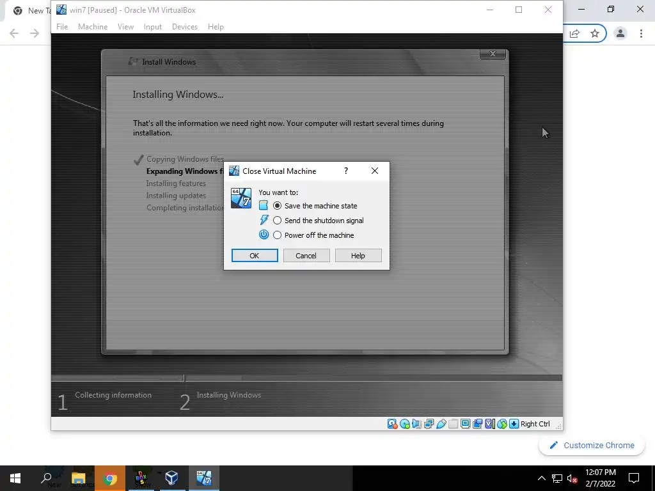Open the Chrome profile avatar
The width and height of the screenshot is (655, 491).
[620, 33]
